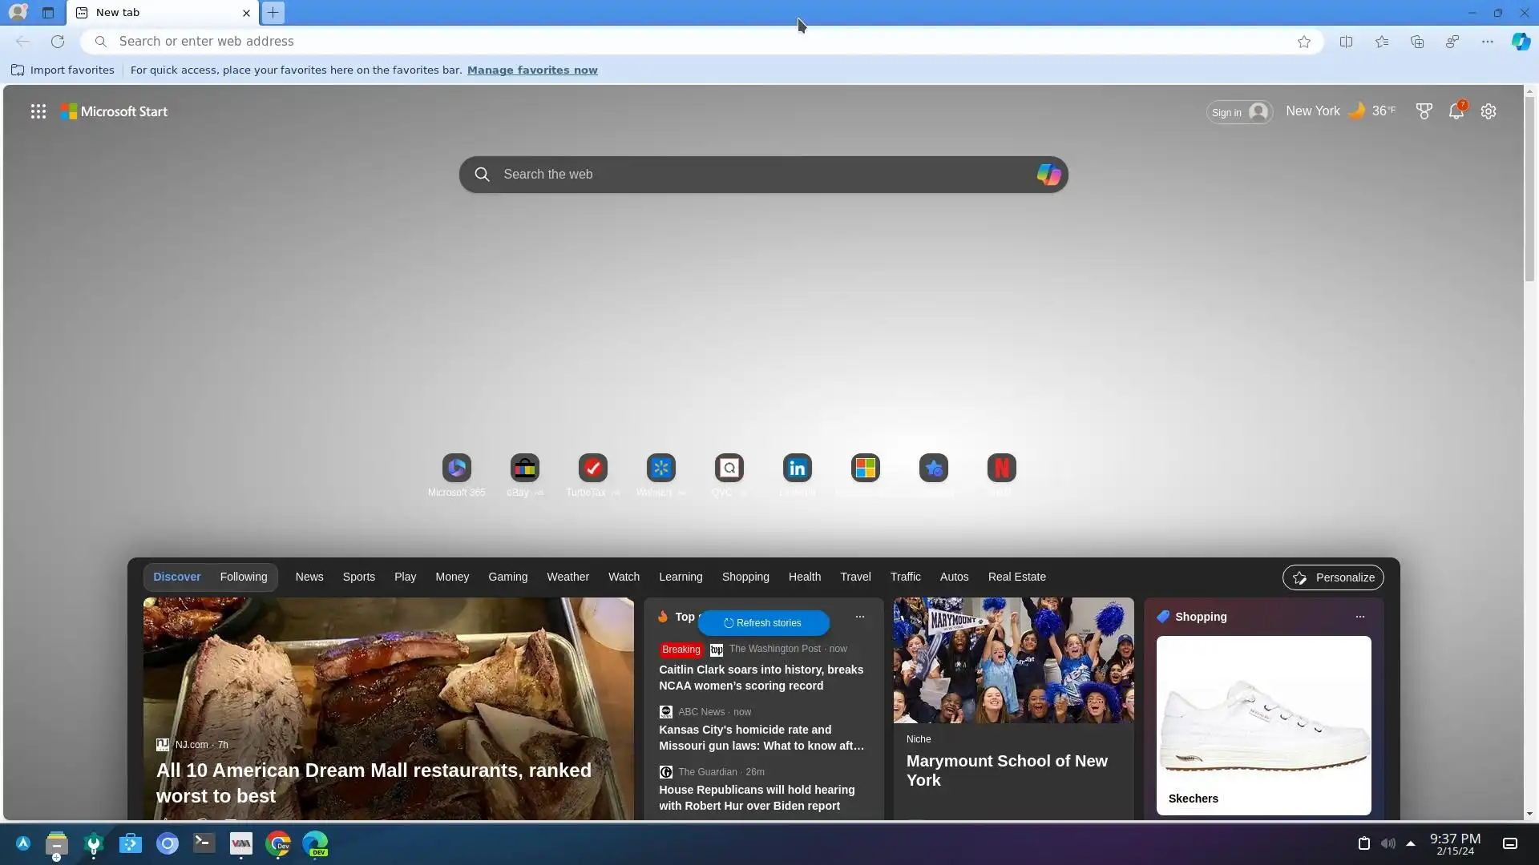This screenshot has width=1539, height=865.
Task: Select the Discover feed toggle
Action: pos(177,577)
